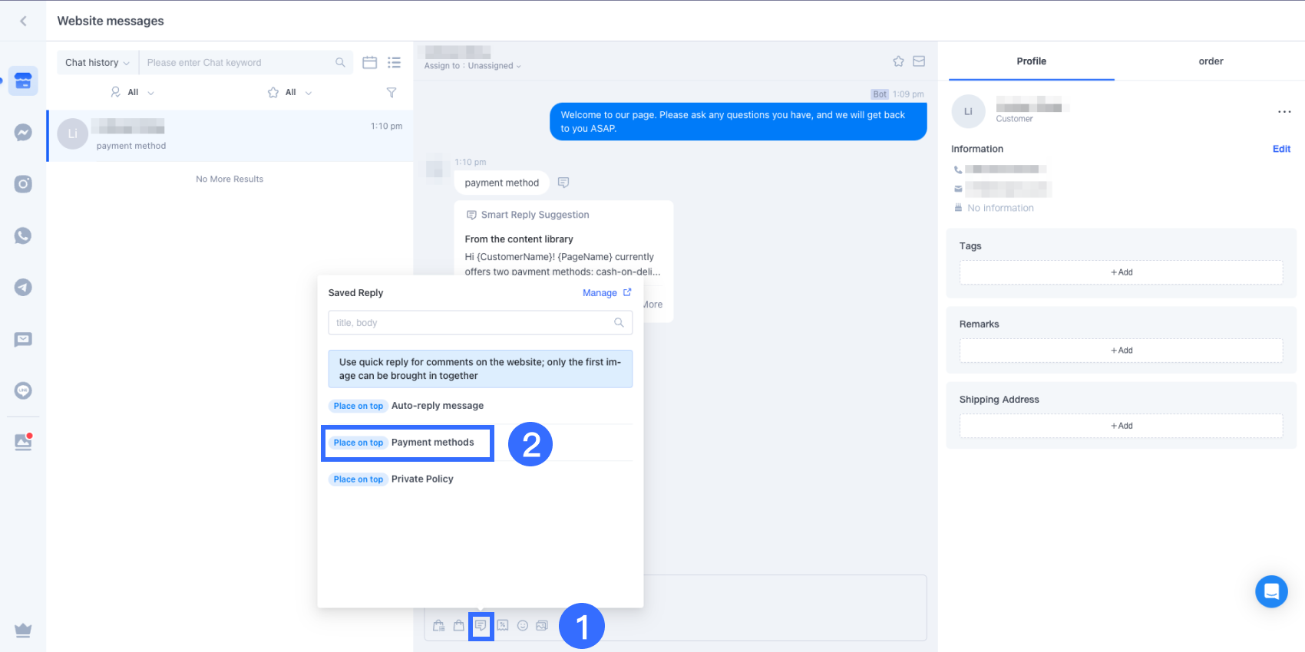Star this conversation

click(x=898, y=61)
